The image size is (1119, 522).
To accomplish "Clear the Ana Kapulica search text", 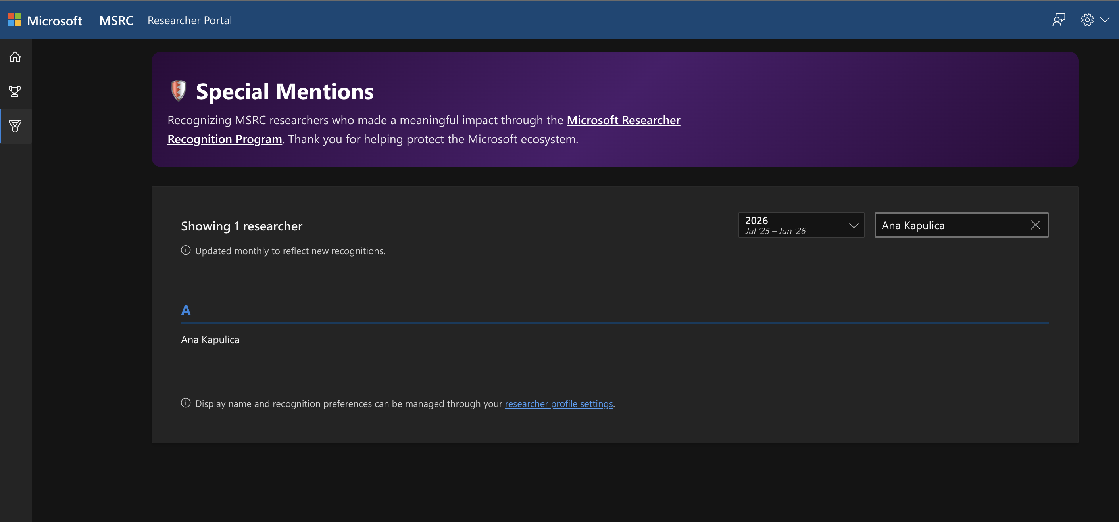I will pos(1036,225).
